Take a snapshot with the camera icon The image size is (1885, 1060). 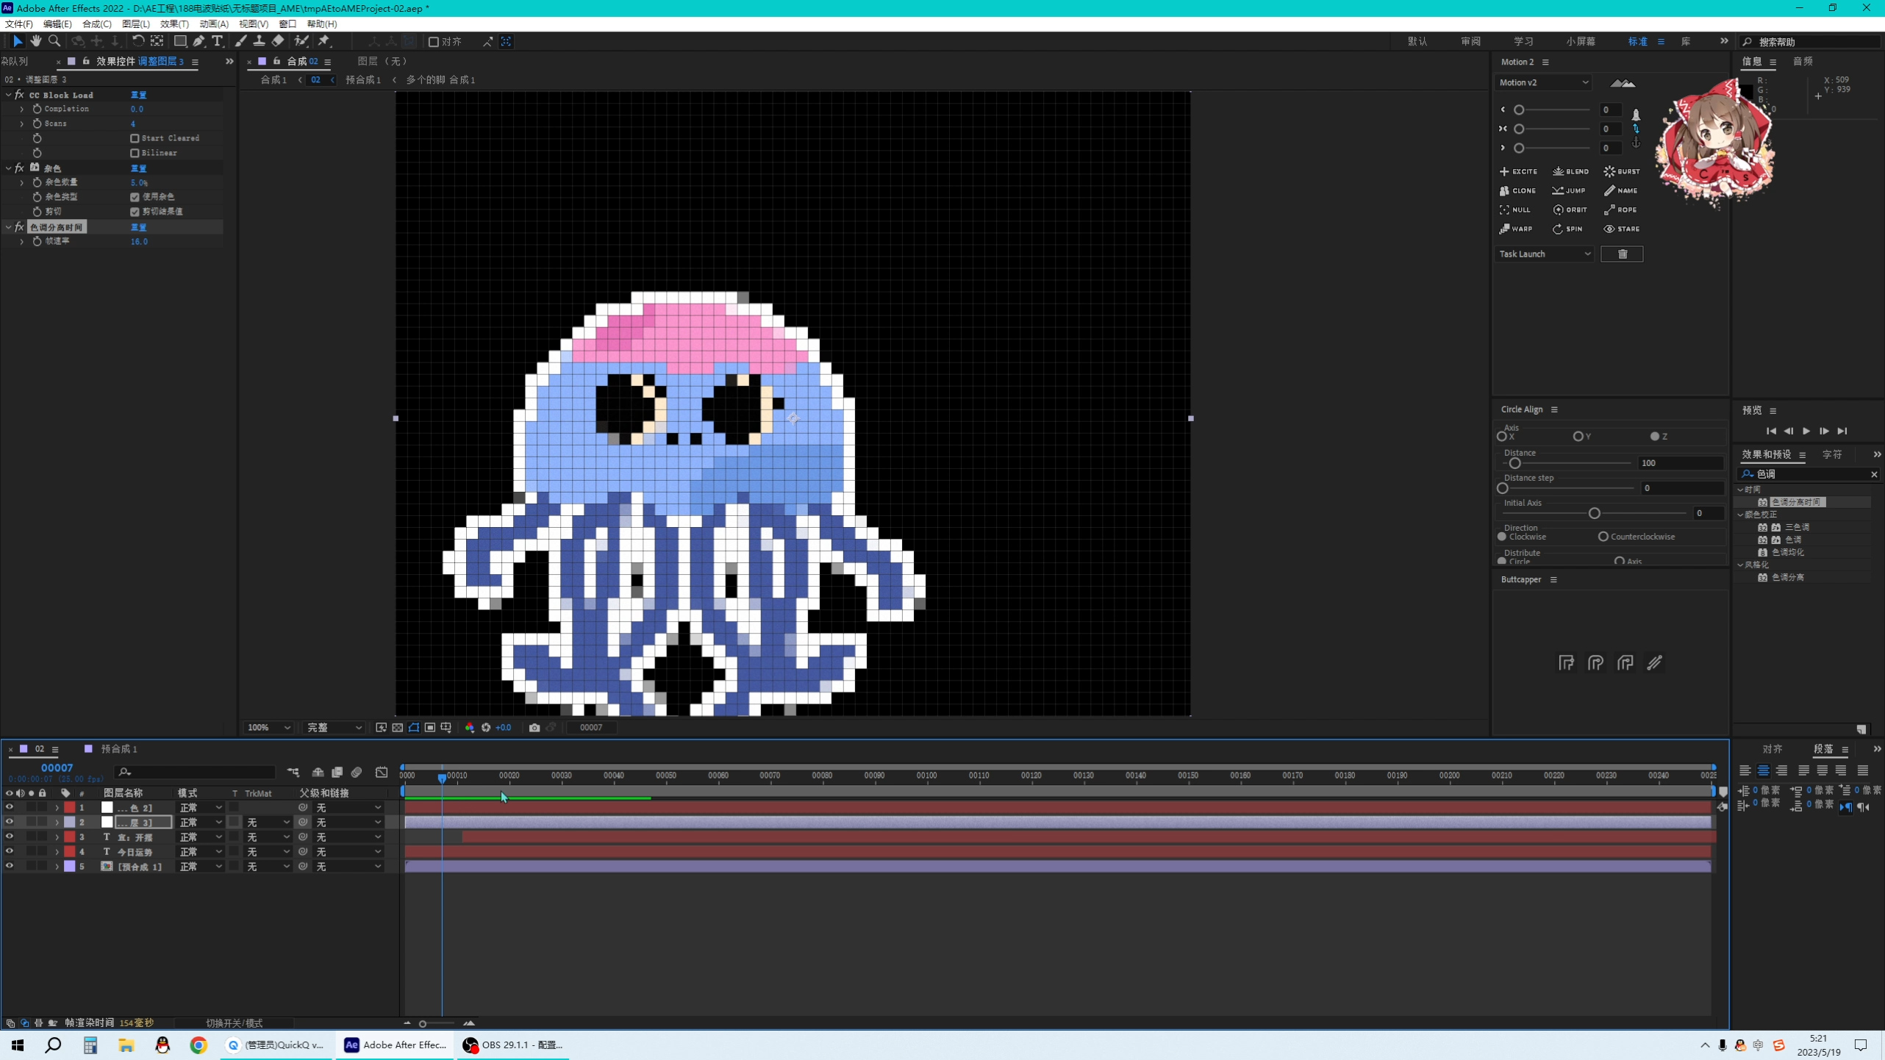pos(534,728)
